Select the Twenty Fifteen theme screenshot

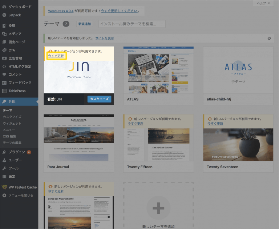(x=158, y=145)
